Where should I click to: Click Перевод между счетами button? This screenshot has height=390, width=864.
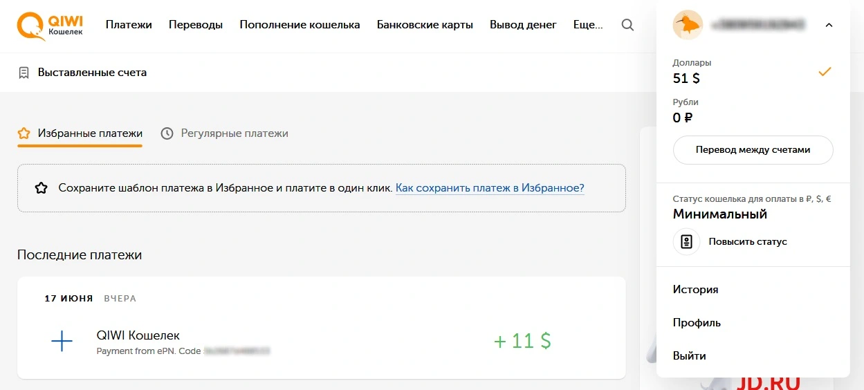(753, 150)
